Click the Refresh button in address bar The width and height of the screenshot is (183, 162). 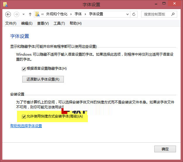pos(134,14)
